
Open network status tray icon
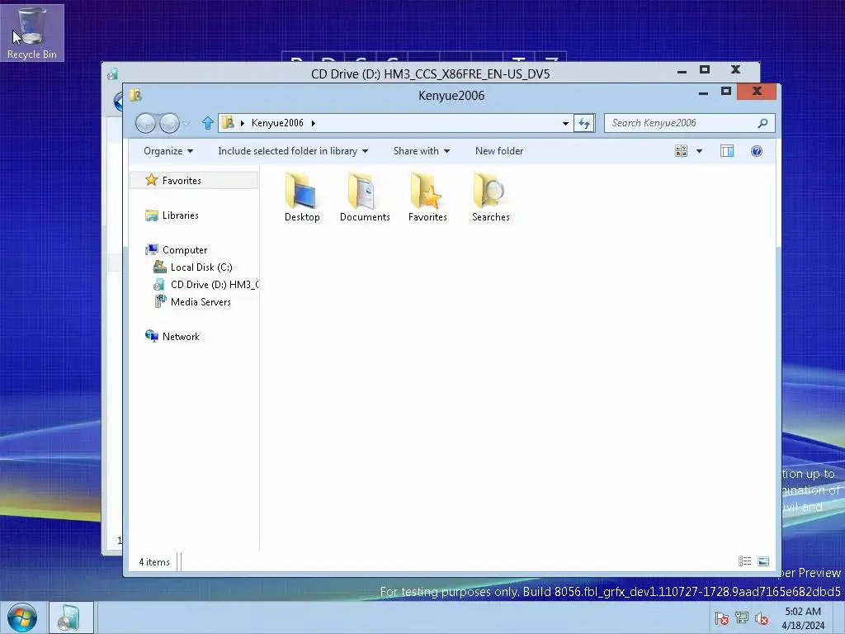(x=742, y=618)
